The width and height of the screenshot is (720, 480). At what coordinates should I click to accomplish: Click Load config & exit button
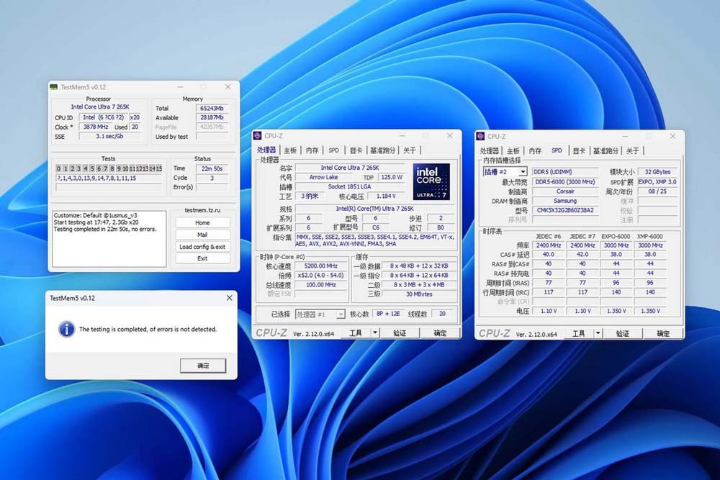coord(202,246)
